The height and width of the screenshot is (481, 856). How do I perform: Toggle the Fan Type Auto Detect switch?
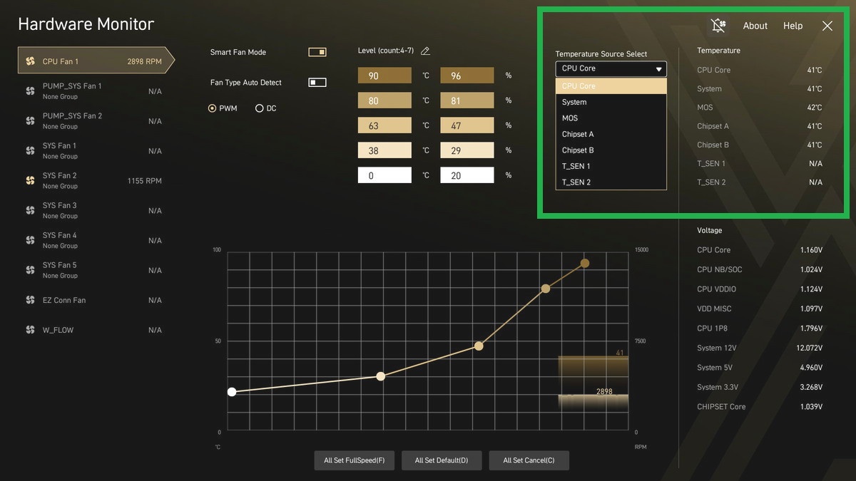point(317,83)
